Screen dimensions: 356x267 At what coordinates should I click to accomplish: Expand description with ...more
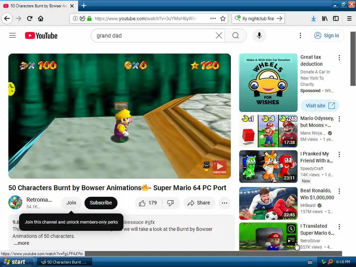21,243
